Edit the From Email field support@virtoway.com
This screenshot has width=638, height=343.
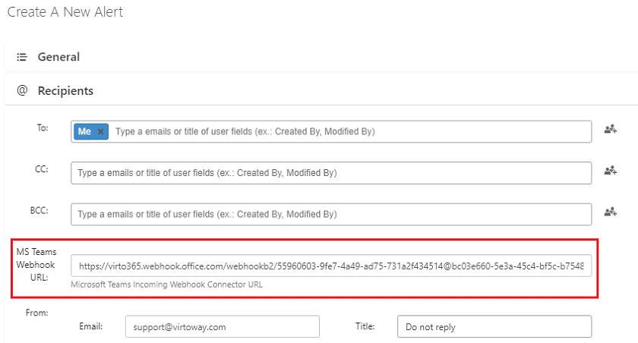pos(222,327)
